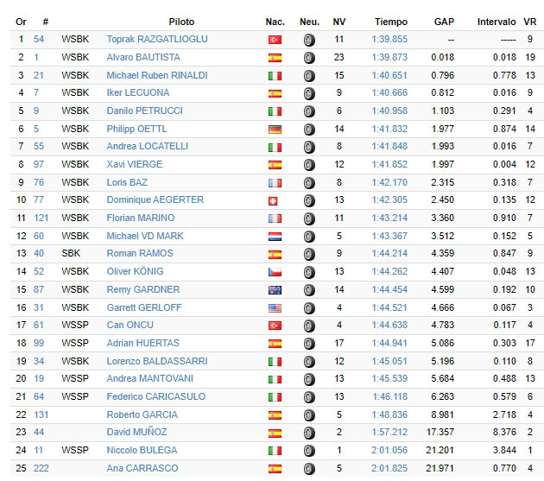Click the GAP column header
The height and width of the screenshot is (481, 544).
[x=444, y=22]
